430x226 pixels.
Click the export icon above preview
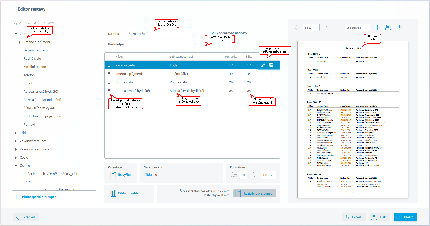pos(399,28)
